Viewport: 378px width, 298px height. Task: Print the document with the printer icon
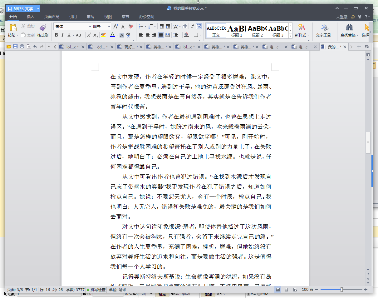pyautogui.click(x=22, y=47)
